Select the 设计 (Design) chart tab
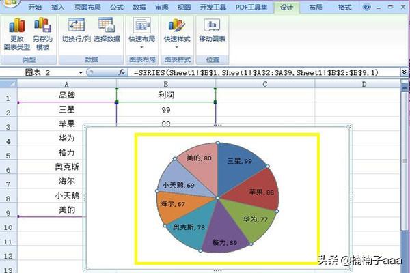 [x=286, y=7]
